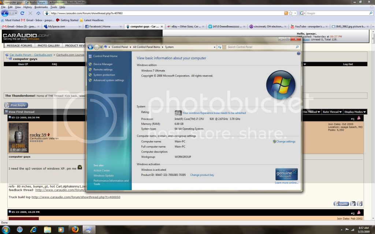Click Firefox icon on taskbar
Image resolution: width=375 pixels, height=234 pixels.
pos(75,230)
